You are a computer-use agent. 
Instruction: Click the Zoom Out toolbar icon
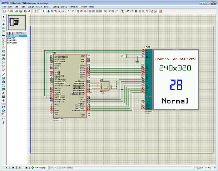pyautogui.click(x=56, y=11)
